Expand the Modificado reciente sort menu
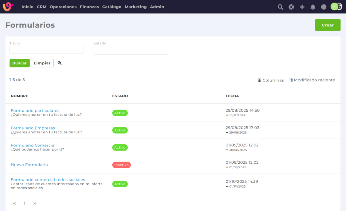Viewport: 346px width, 211px height. tap(312, 80)
